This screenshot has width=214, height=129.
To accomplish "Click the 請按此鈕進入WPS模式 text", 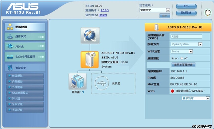I will point(190,91).
